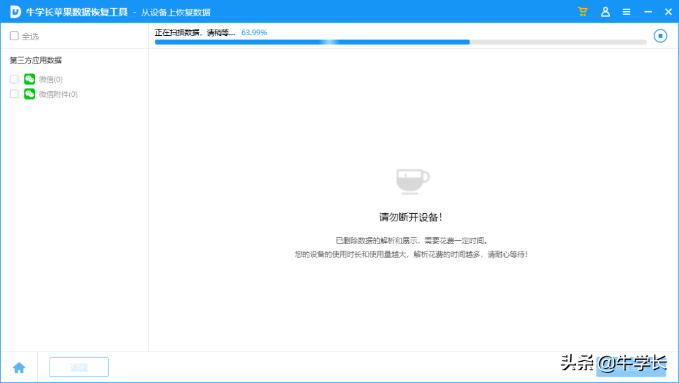679x383 pixels.
Task: Click the 63.99% progress text
Action: click(x=254, y=32)
